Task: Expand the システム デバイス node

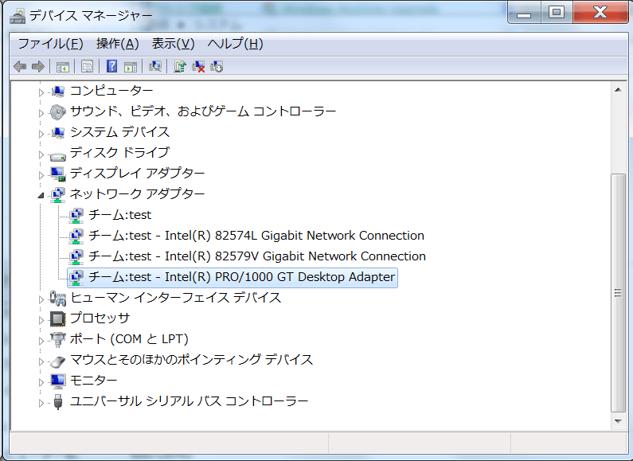Action: coord(41,134)
